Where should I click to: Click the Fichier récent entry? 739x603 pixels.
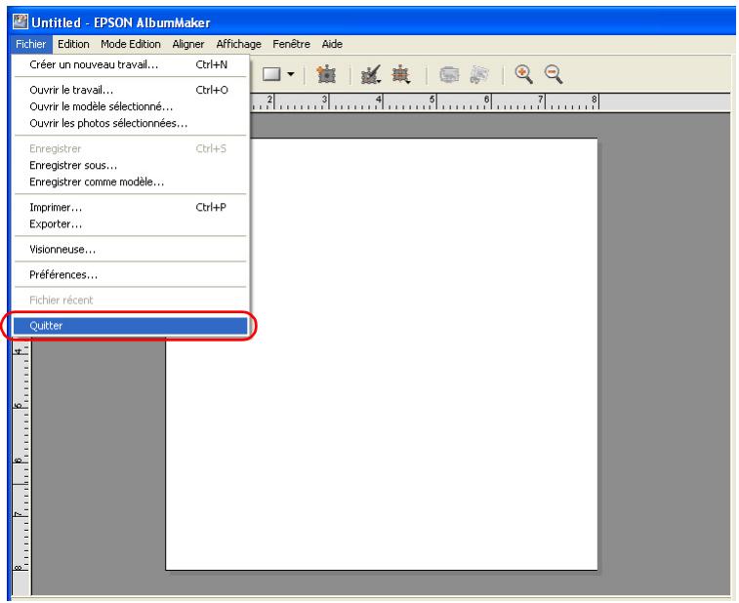pos(130,301)
